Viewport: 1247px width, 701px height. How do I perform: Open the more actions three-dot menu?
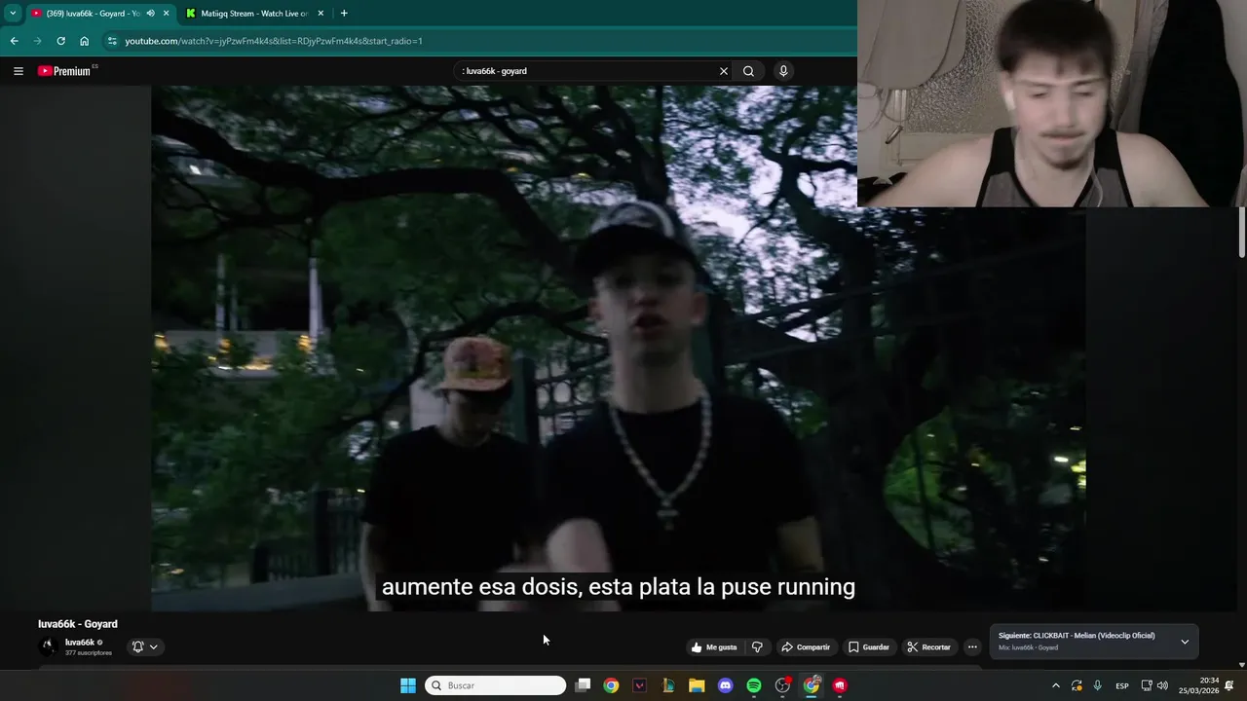971,646
